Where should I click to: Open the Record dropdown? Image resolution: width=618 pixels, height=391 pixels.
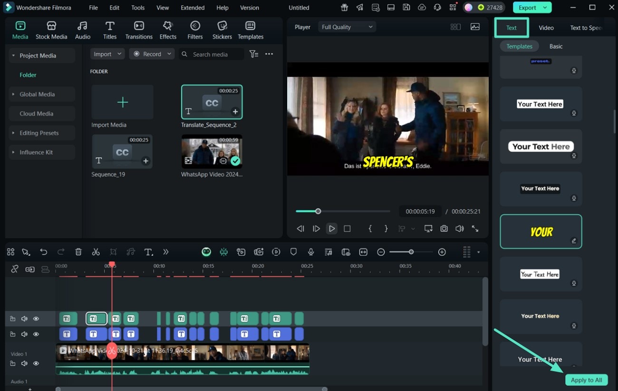coord(152,54)
